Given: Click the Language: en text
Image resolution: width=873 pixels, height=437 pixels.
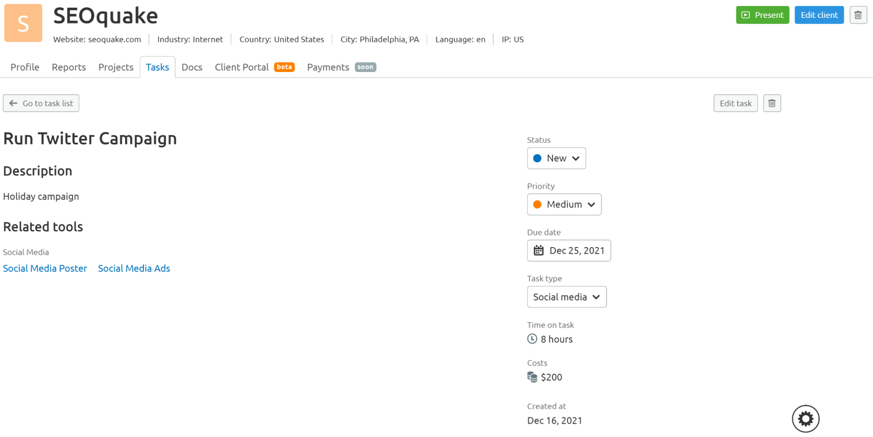Looking at the screenshot, I should (x=460, y=39).
